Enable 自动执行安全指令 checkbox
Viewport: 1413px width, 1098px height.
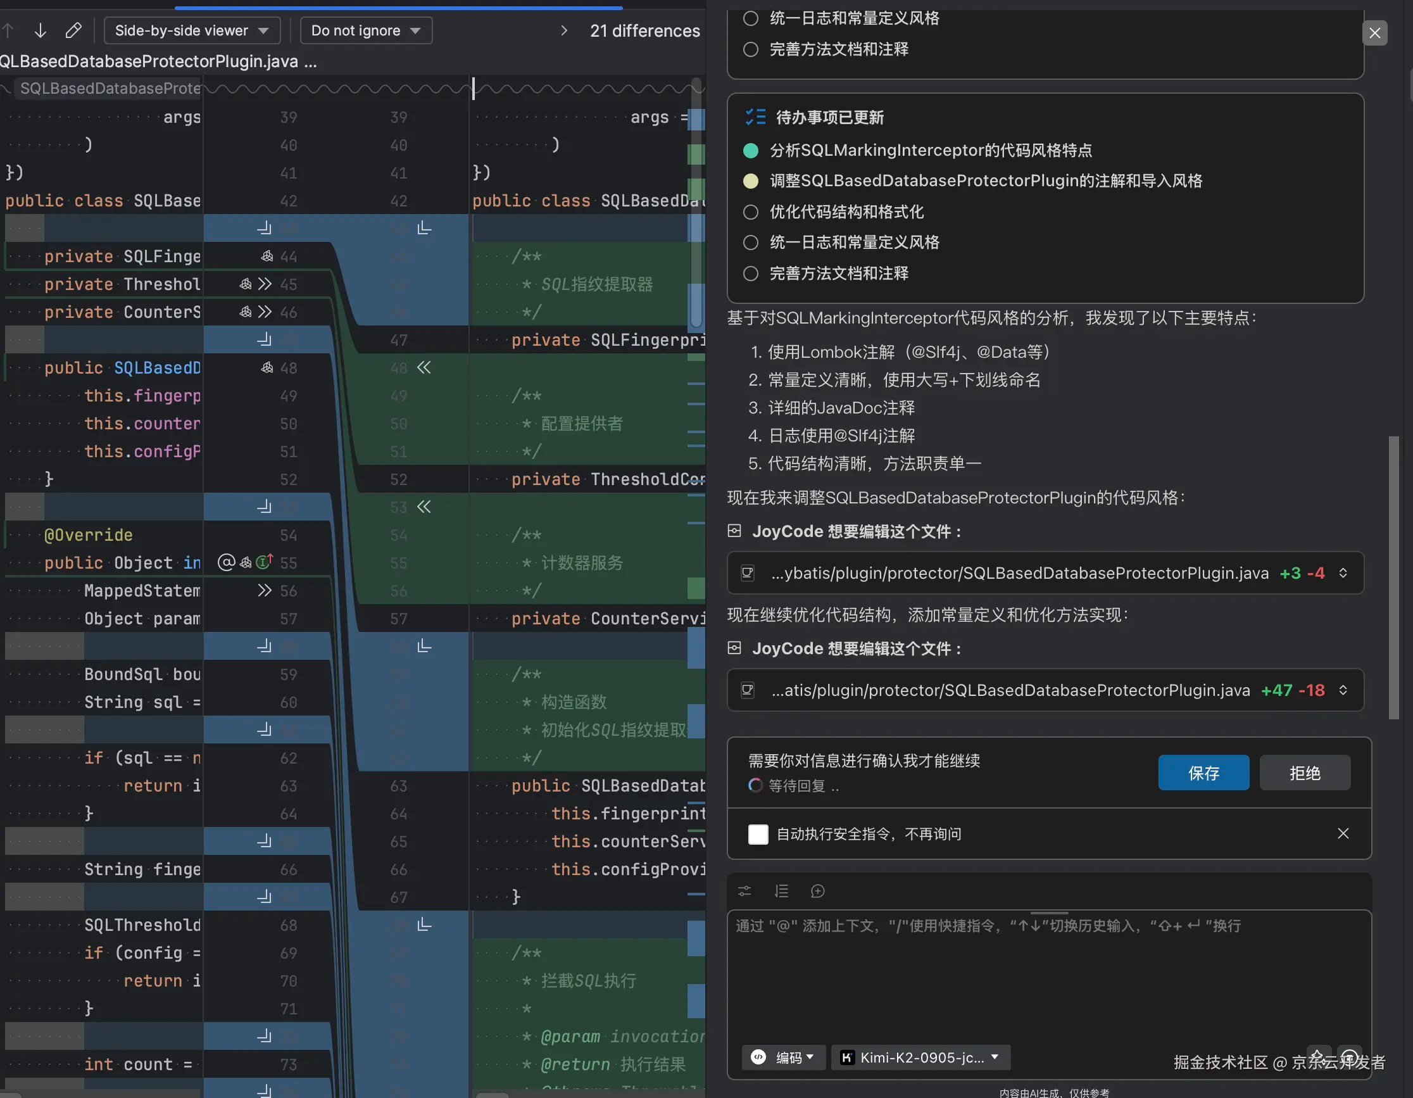pyautogui.click(x=758, y=834)
